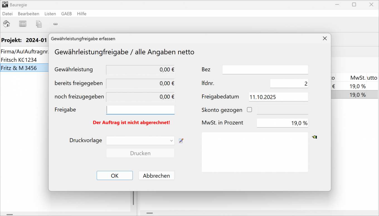Click the MwSt. in Prozent field
Screen dimensions: 379x216
pos(282,123)
